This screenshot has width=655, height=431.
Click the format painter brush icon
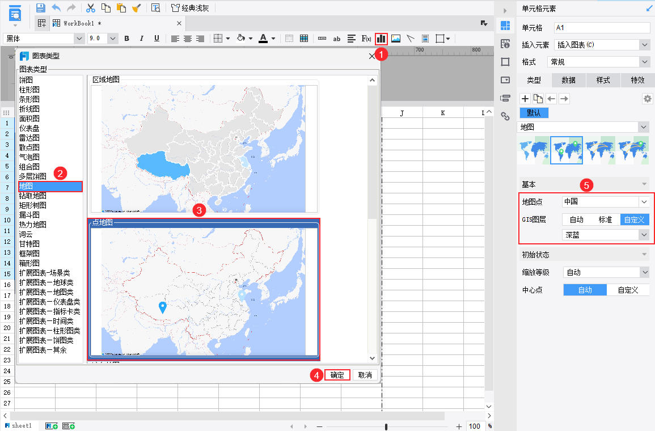click(x=137, y=8)
